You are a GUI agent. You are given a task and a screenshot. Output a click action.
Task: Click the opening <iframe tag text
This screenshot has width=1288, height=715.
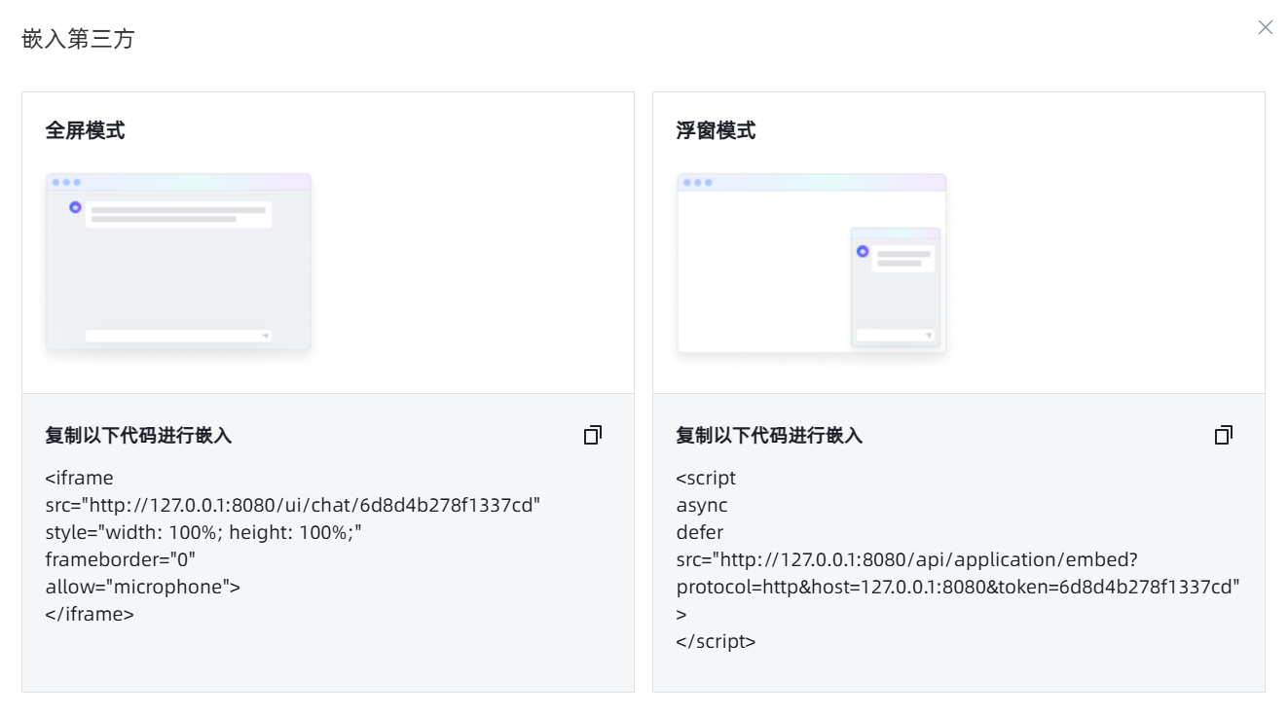click(79, 478)
